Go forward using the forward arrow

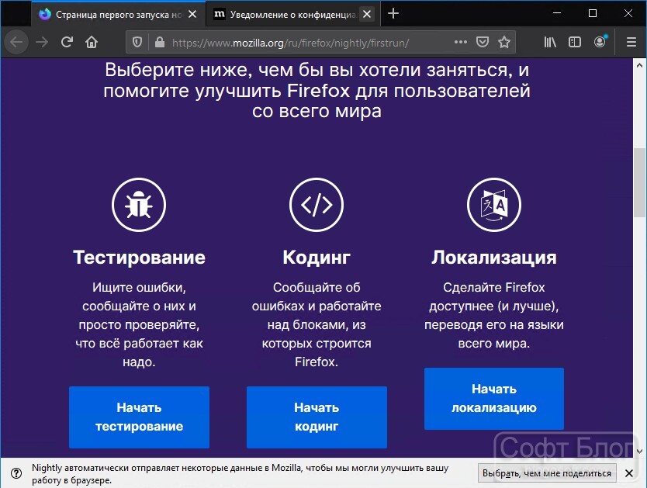click(x=42, y=42)
